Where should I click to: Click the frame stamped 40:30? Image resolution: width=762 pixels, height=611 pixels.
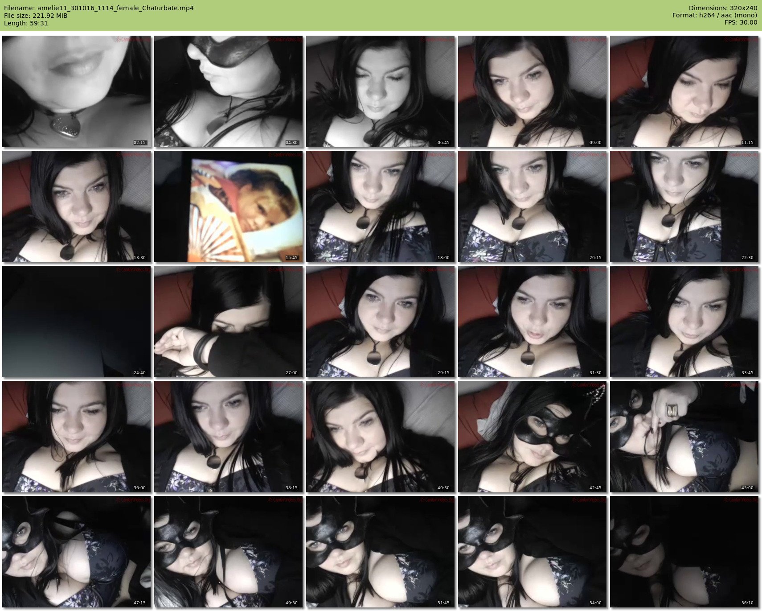(380, 437)
